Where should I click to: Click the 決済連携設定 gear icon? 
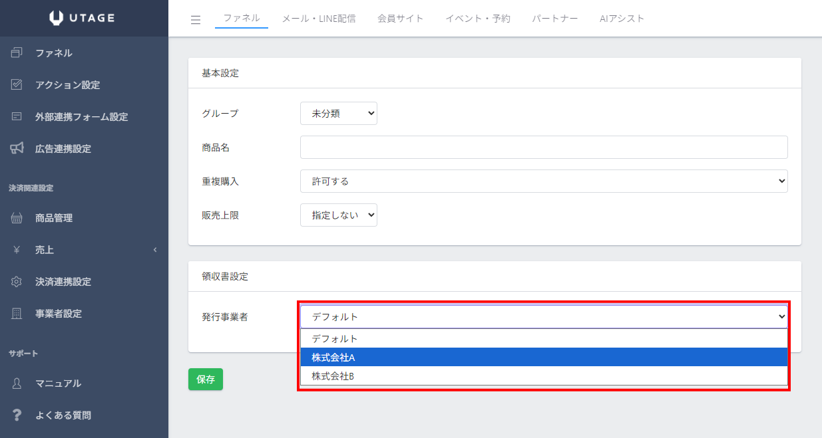coord(17,282)
